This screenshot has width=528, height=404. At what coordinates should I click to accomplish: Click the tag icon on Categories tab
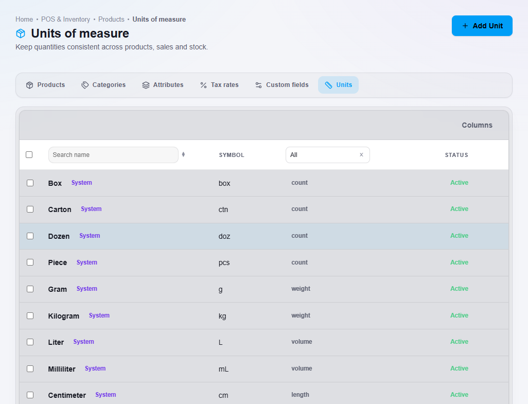coord(85,85)
